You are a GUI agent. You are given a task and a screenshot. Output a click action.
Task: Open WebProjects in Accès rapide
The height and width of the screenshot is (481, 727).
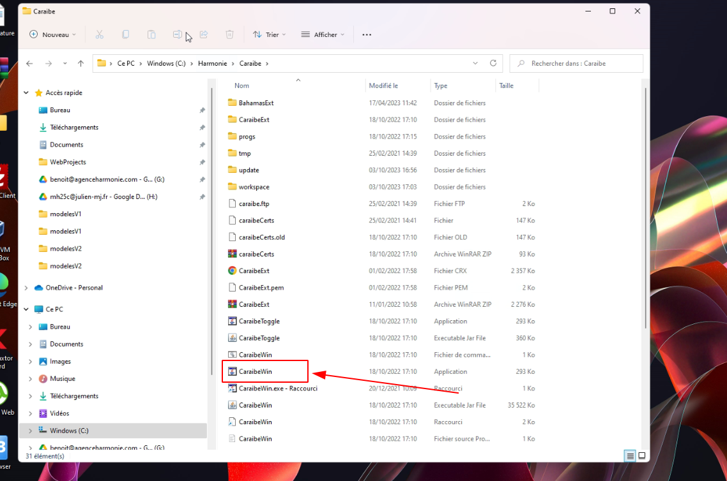coord(68,162)
